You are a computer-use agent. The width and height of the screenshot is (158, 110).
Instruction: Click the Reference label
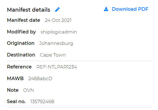pyautogui.click(x=19, y=67)
